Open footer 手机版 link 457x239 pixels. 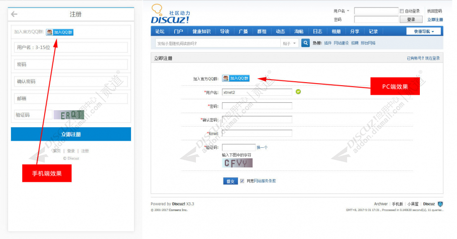pyautogui.click(x=397, y=204)
